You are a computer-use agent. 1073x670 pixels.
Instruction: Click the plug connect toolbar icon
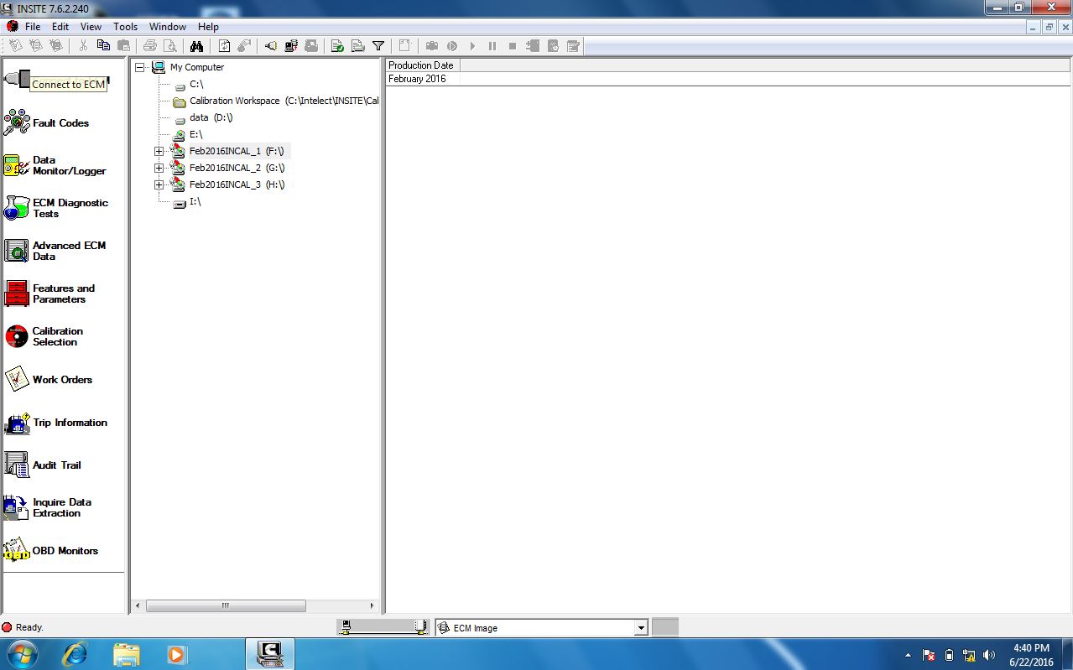271,46
